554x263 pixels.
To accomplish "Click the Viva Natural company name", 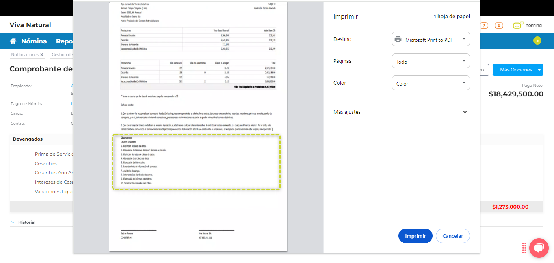I will pos(30,25).
